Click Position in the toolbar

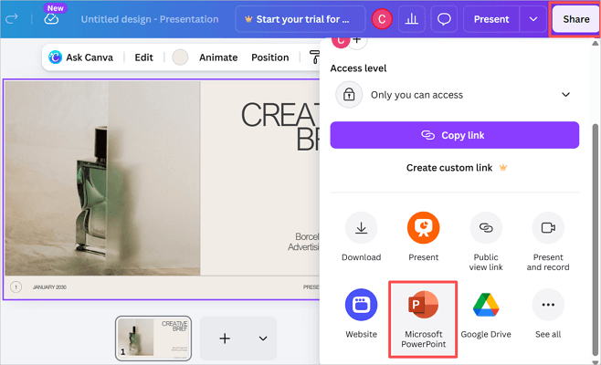pos(269,57)
